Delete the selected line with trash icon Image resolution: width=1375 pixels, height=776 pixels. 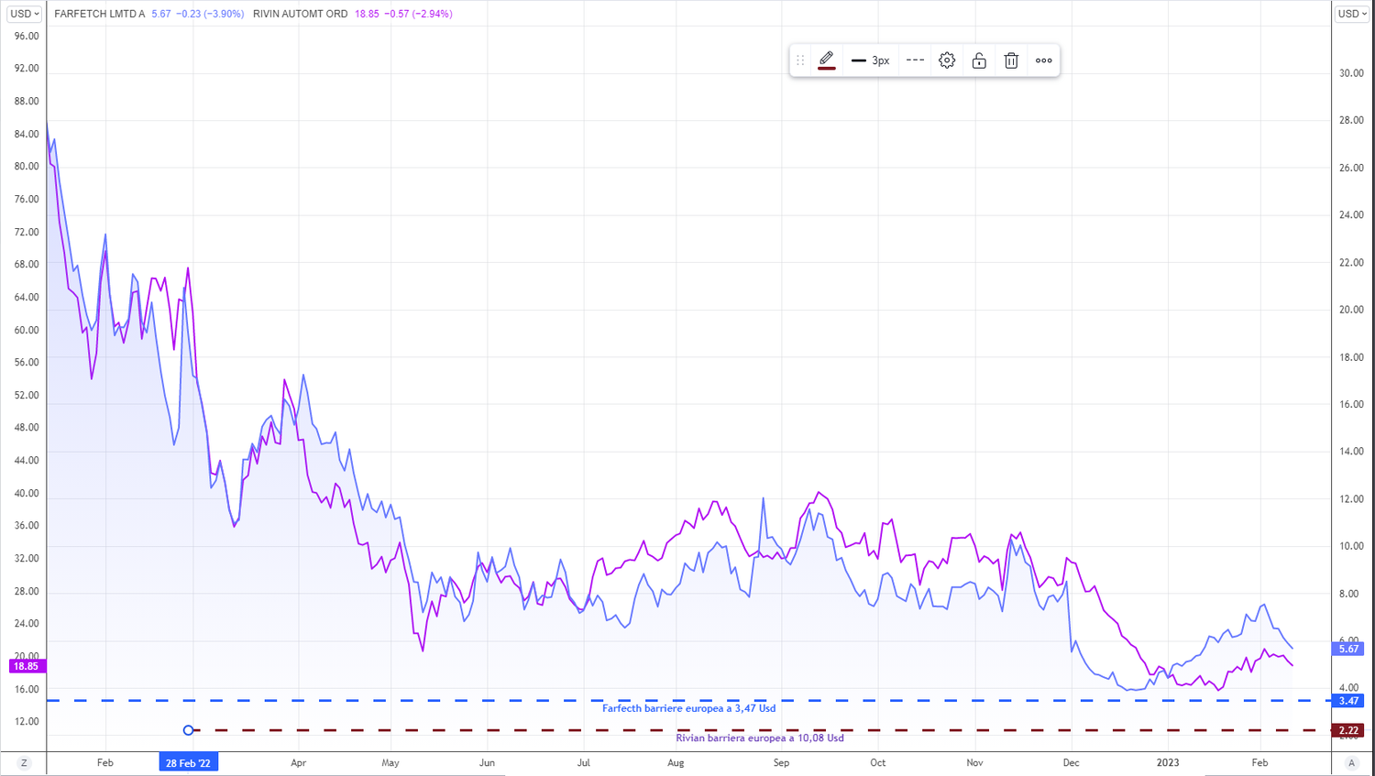point(1011,60)
